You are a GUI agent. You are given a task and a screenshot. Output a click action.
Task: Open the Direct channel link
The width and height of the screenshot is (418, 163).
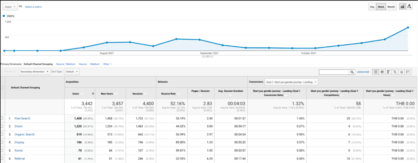(18, 126)
